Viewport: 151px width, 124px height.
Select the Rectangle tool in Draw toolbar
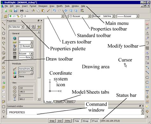(x=4, y=38)
